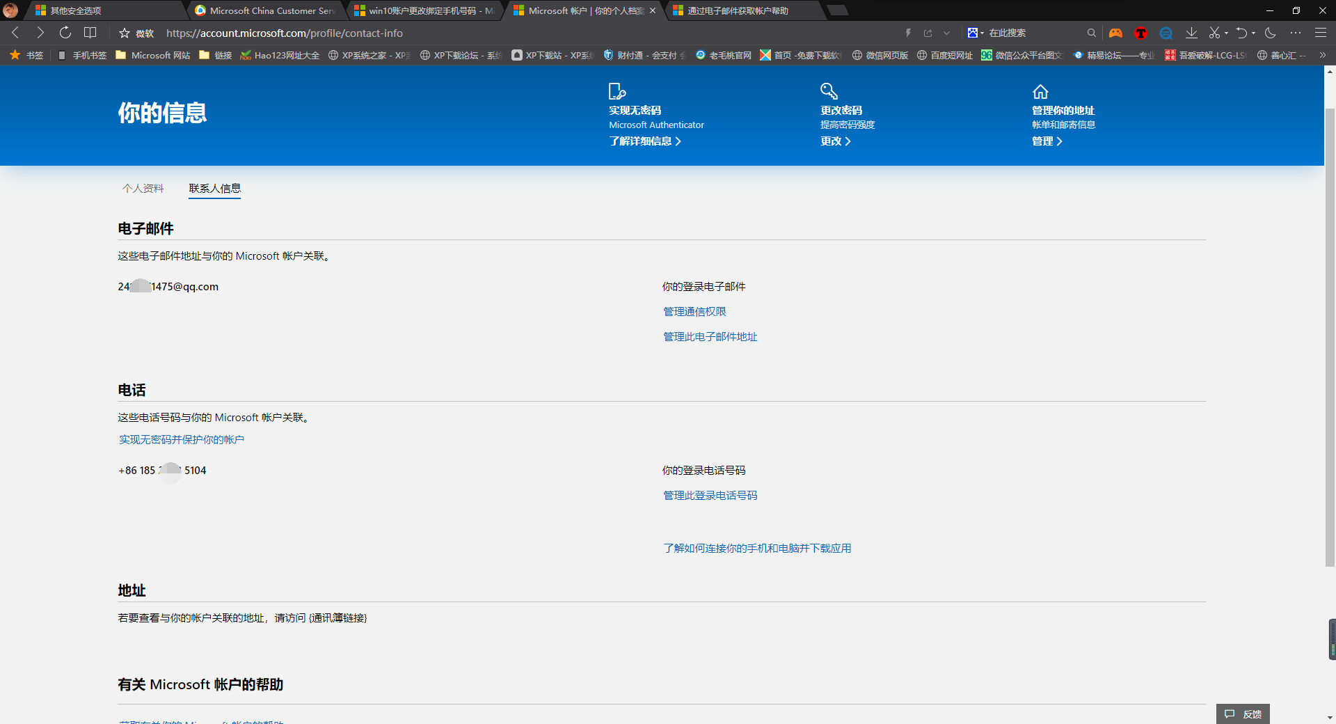Click the 管理通信权限 link

(694, 311)
